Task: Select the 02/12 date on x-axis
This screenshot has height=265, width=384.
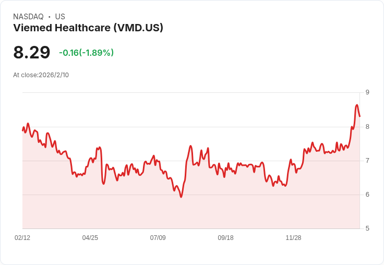Action: coord(22,237)
